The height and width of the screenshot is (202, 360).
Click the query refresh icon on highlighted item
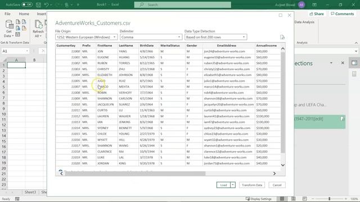pos(342,118)
